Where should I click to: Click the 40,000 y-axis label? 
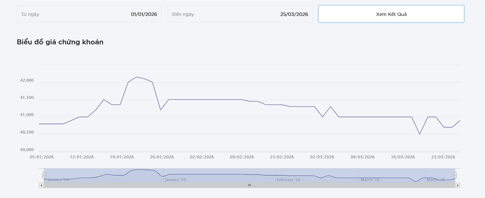[27, 150]
